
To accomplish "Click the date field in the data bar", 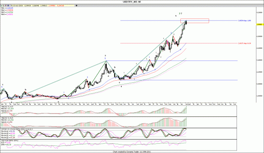I will coord(17,5).
